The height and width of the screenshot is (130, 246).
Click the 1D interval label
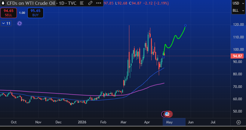click(x=62, y=3)
